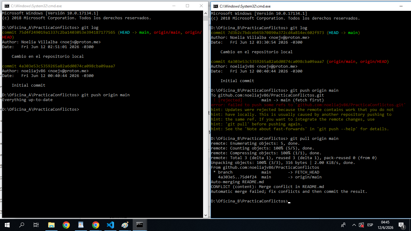This screenshot has height=231, width=411.
Task: Click the scrollbar thumb in Oficina_A window
Action: point(206,18)
